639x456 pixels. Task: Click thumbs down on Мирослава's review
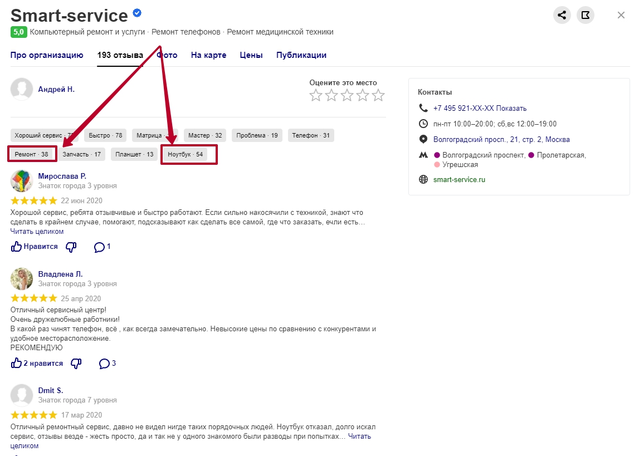click(71, 247)
